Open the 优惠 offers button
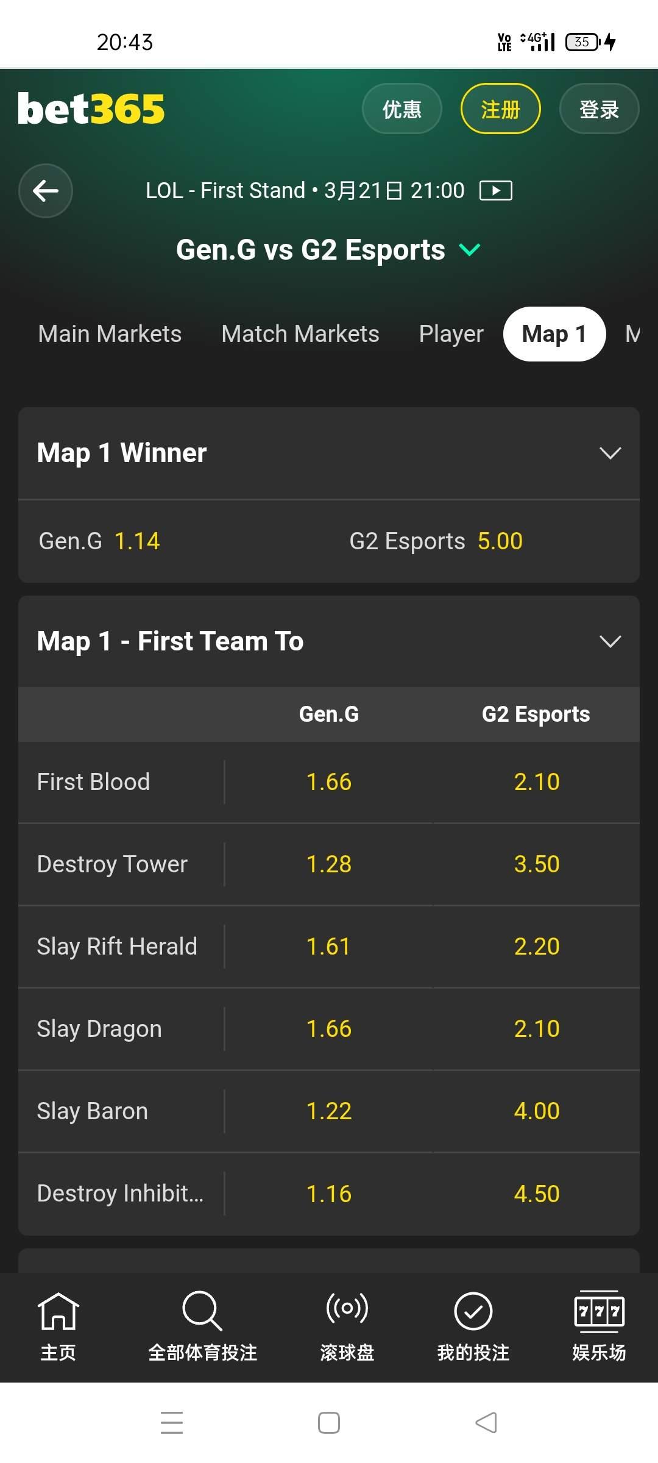This screenshot has height=1463, width=658. click(x=402, y=109)
